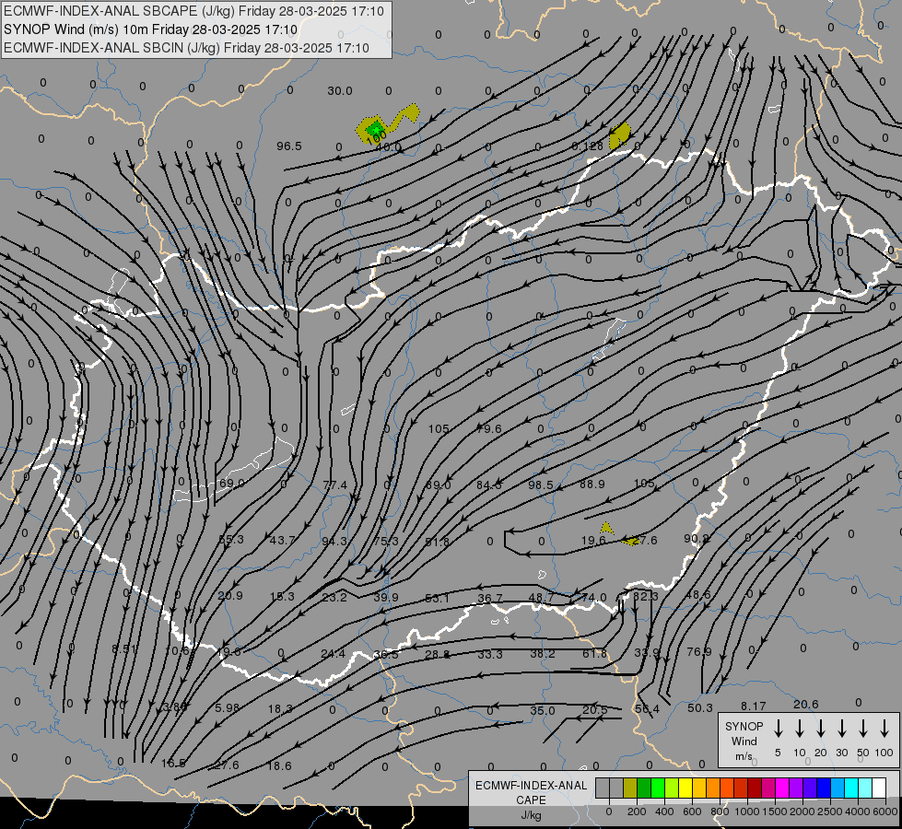Click the SBCIN header line

click(186, 48)
